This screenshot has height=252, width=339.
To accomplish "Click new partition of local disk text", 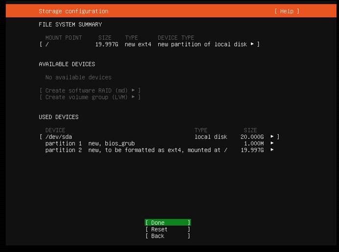I will coord(202,44).
